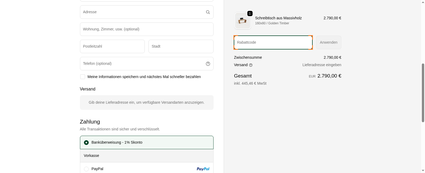
Task: Click the Alle Transaktionen sind sicher text
Action: pyautogui.click(x=120, y=129)
